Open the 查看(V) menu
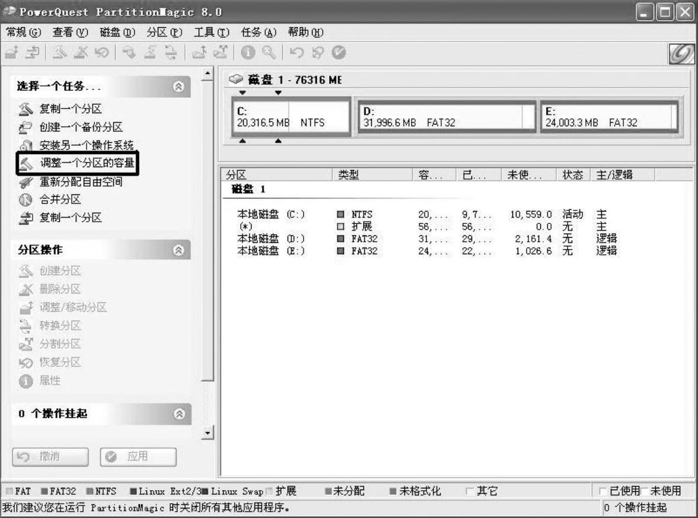This screenshot has height=518, width=698. point(71,32)
